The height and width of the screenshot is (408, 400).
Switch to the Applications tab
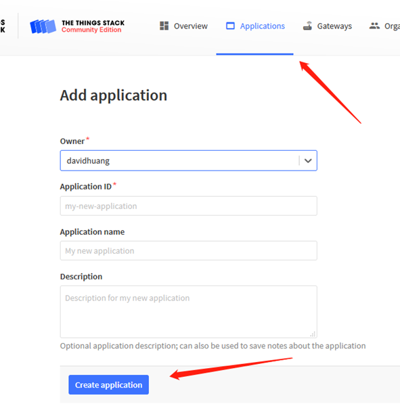255,26
